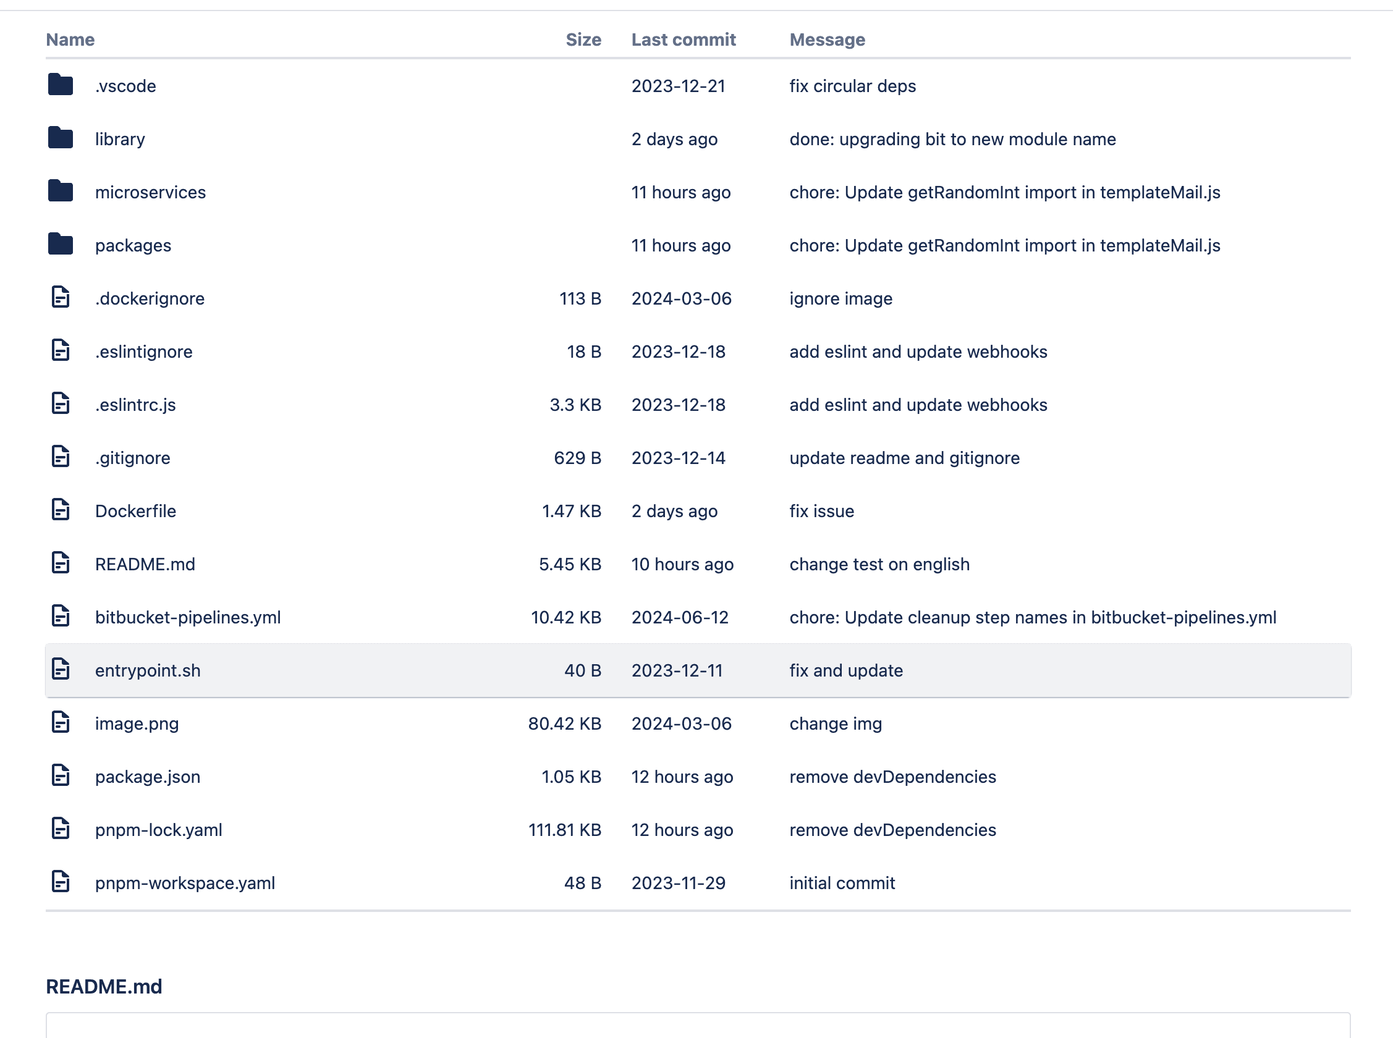This screenshot has width=1393, height=1038.
Task: Click the image.png file icon
Action: [60, 724]
